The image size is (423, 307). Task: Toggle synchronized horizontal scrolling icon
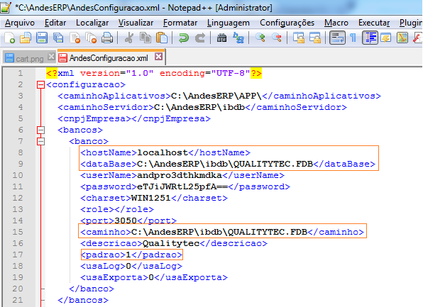[315, 38]
